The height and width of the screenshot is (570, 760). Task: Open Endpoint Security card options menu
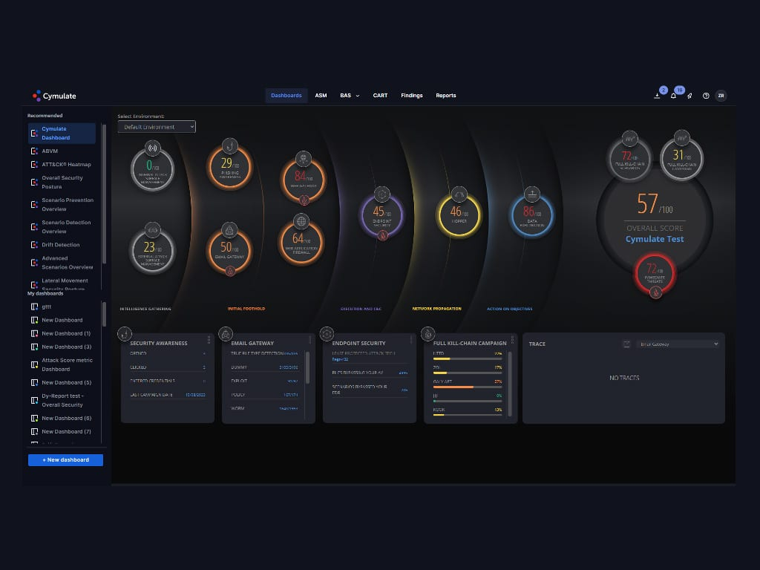411,340
